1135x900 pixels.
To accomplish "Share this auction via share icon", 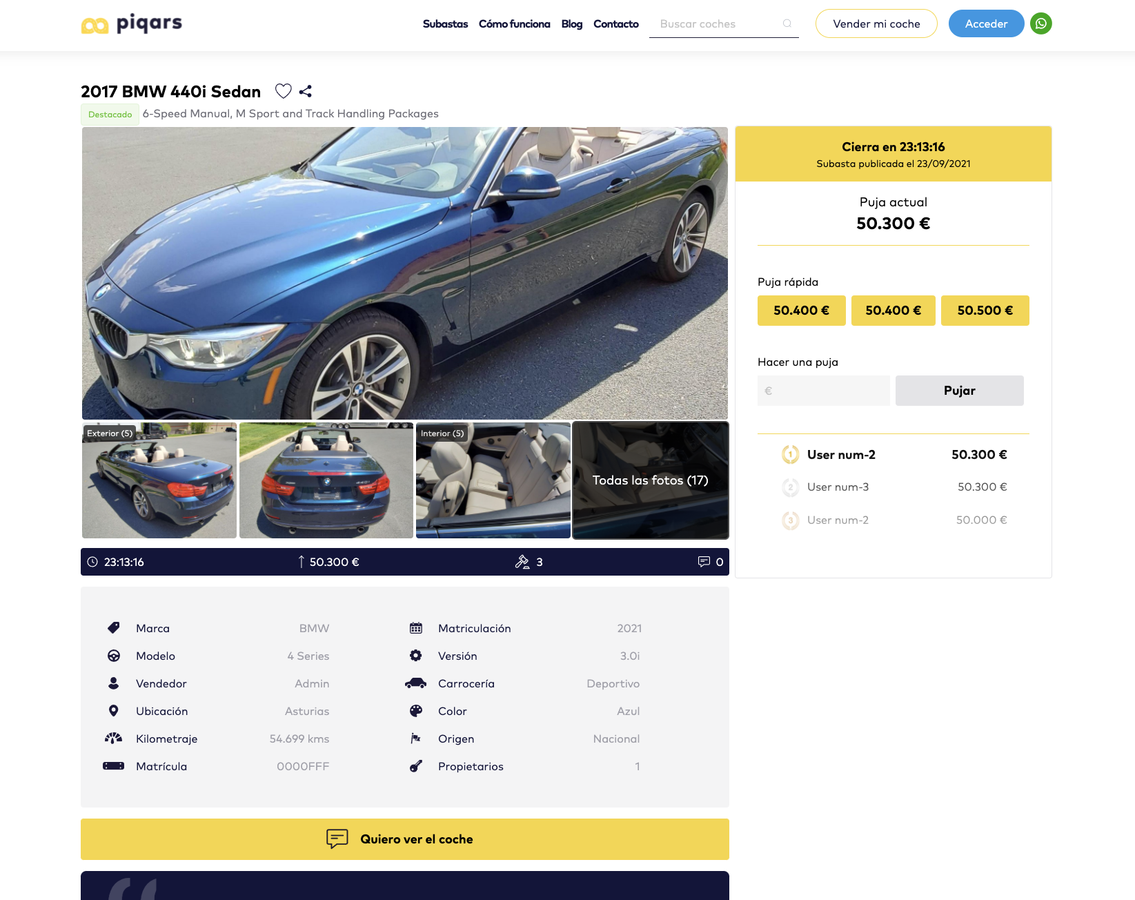I will 306,91.
